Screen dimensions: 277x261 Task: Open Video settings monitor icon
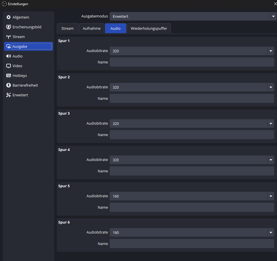pyautogui.click(x=9, y=66)
